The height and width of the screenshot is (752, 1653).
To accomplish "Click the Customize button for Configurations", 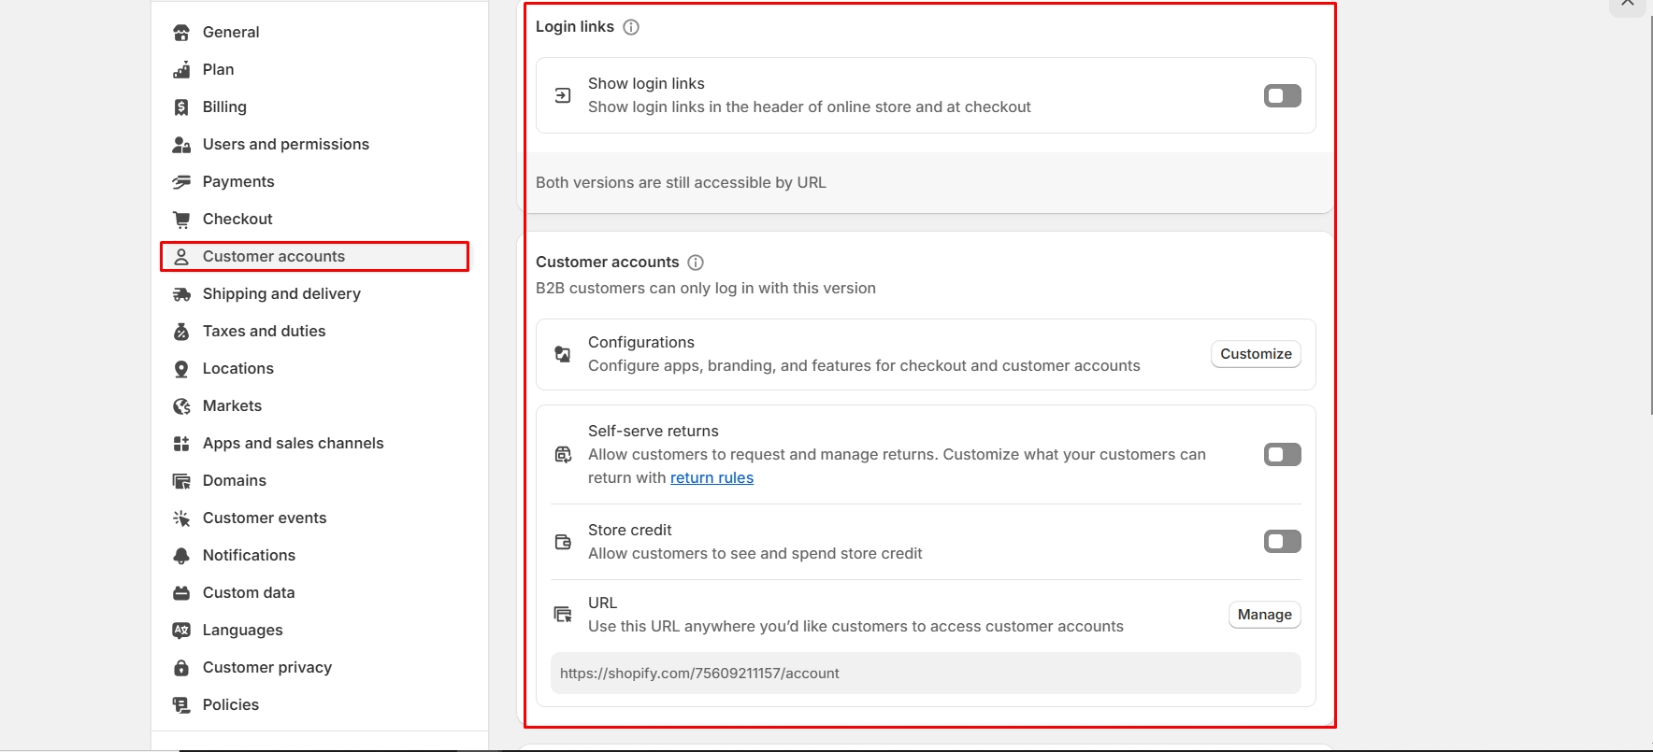I will 1256,354.
